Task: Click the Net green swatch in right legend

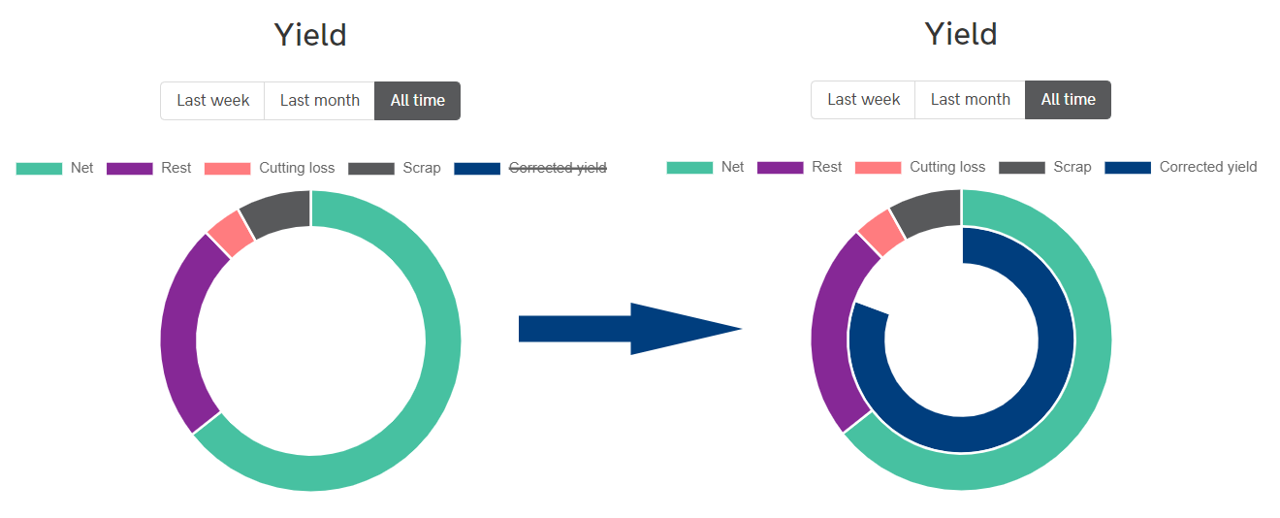Action: pyautogui.click(x=689, y=168)
